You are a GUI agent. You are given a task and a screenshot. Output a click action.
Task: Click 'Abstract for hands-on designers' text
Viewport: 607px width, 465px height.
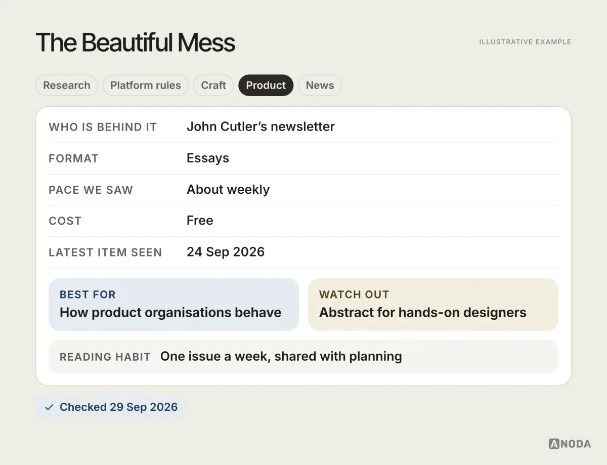click(423, 313)
